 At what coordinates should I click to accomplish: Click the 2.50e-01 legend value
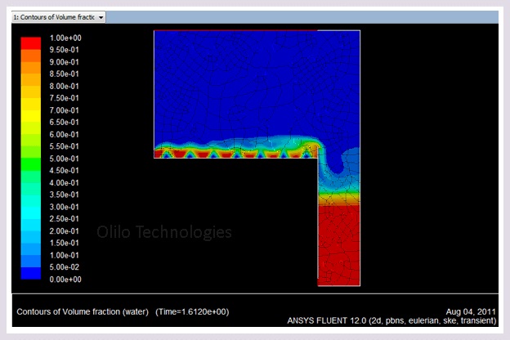[64, 219]
